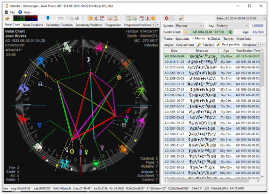The image size is (269, 194).
Task: Open the color palette settings icon
Action: pos(7,18)
